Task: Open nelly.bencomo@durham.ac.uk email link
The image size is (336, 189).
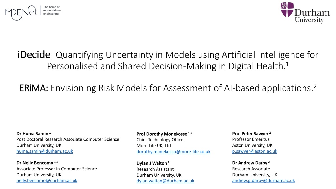Action: [x=47, y=181]
